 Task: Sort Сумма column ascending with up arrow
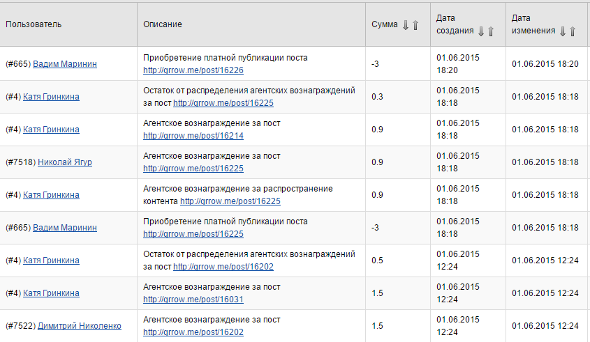click(415, 25)
